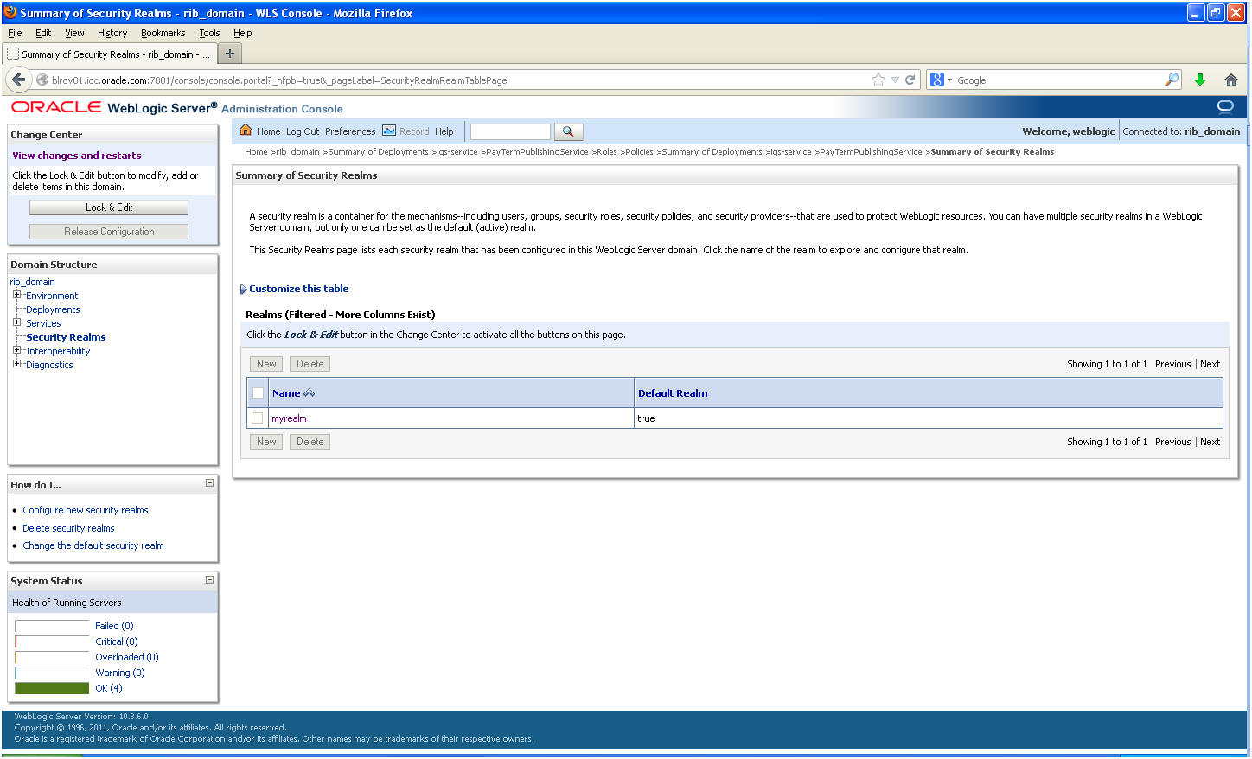Click the console Home house icon

point(246,131)
